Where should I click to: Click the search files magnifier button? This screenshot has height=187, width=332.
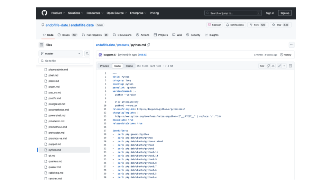[x=87, y=54]
